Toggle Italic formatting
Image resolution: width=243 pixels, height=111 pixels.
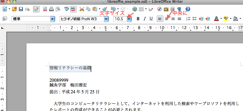pos(145,19)
